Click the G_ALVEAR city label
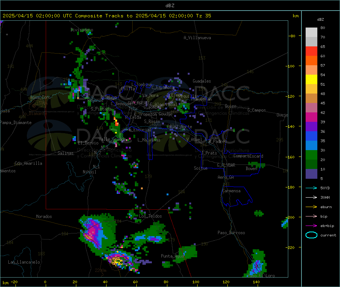The width and height of the screenshot is (340, 287). (x=226, y=165)
